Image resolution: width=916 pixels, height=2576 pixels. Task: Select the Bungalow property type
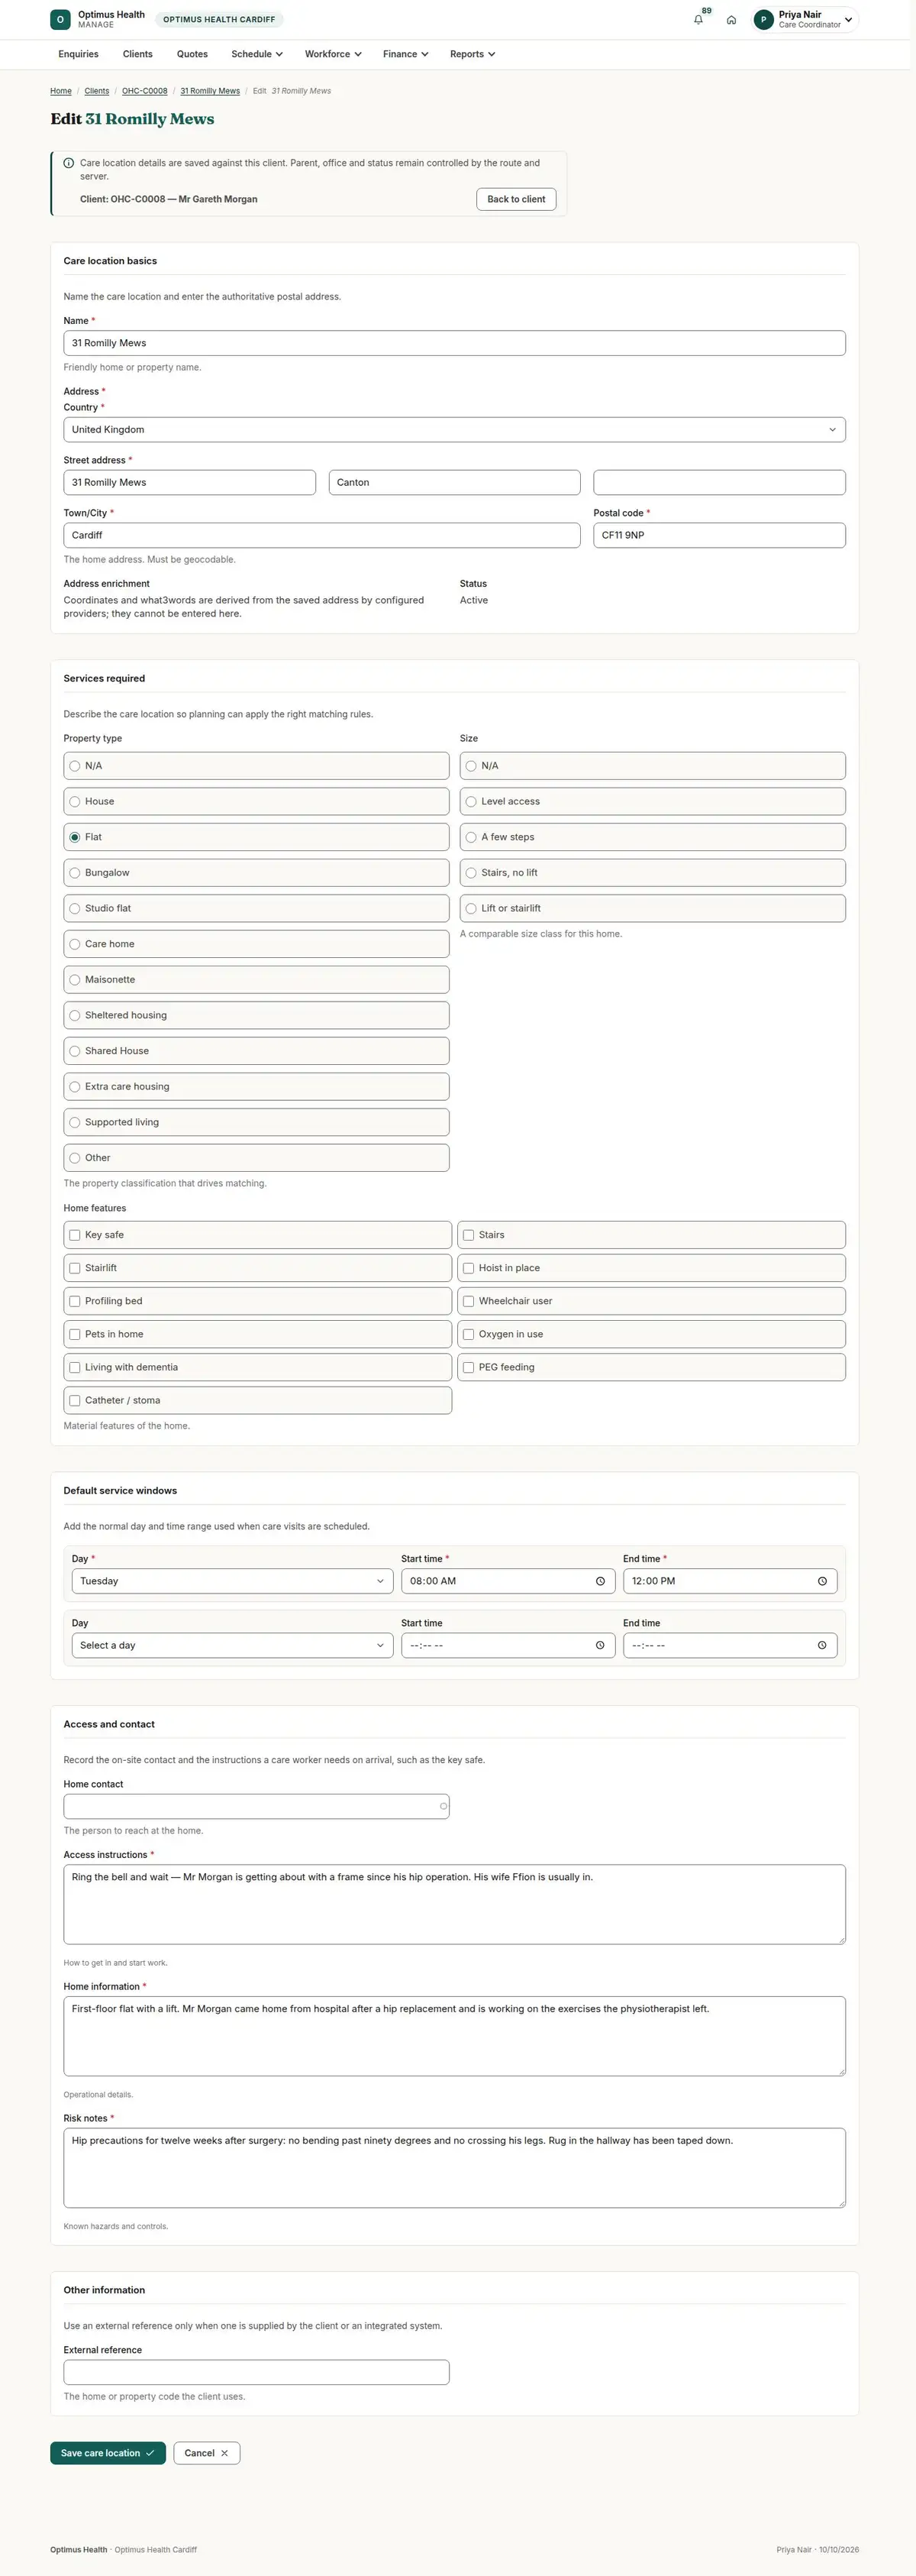256,873
